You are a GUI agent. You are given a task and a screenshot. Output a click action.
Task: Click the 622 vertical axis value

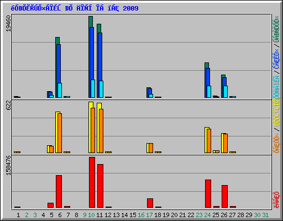pyautogui.click(x=8, y=106)
